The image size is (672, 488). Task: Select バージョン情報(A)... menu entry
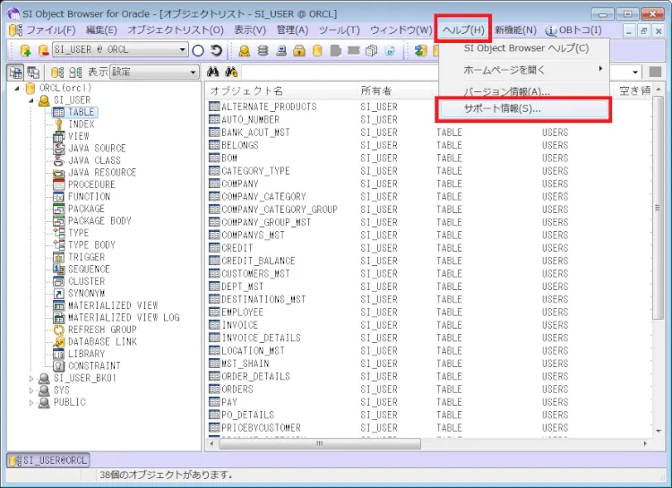coord(523,91)
